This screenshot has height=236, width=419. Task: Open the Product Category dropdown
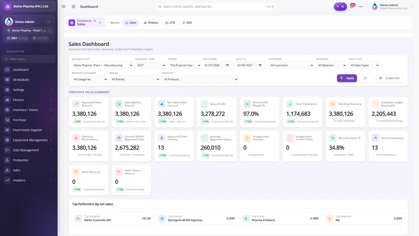[x=90, y=79]
